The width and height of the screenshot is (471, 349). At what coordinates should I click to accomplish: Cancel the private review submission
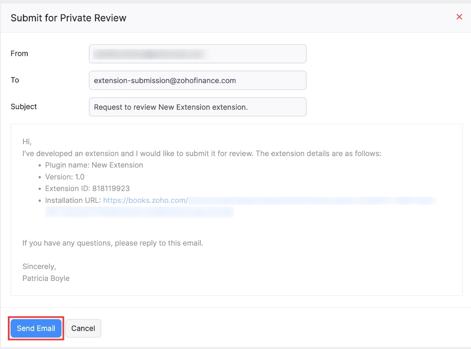click(x=83, y=329)
